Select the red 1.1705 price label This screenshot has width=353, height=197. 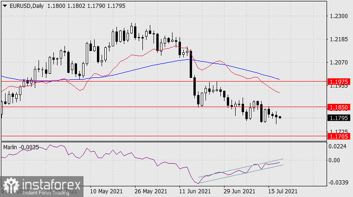point(338,136)
